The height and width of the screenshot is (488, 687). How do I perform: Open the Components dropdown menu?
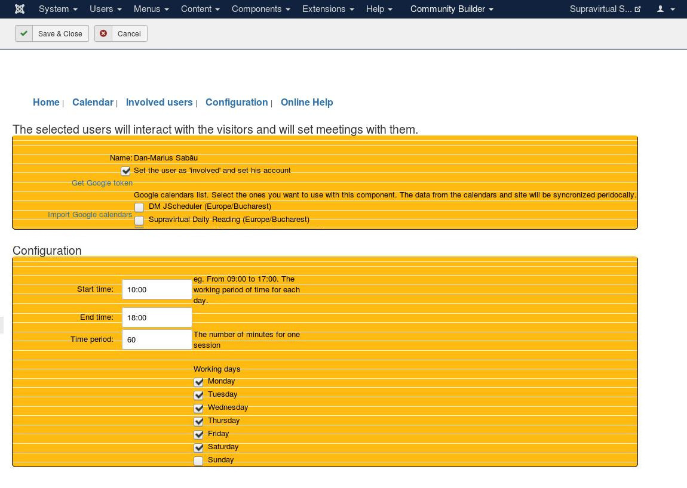tap(260, 9)
